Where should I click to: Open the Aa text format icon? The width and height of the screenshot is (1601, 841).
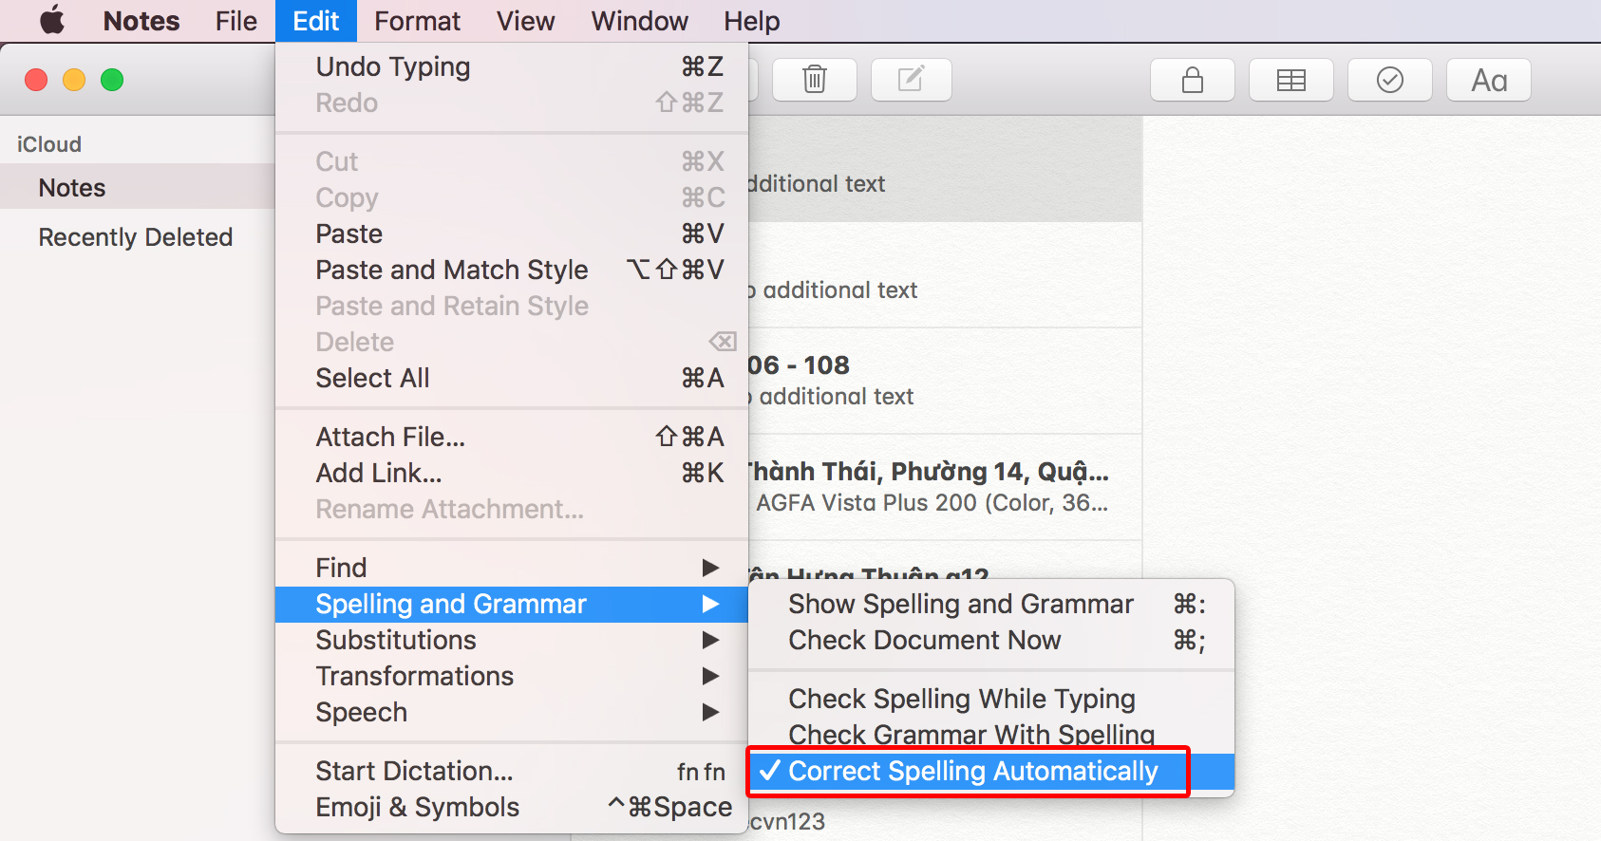coord(1488,80)
